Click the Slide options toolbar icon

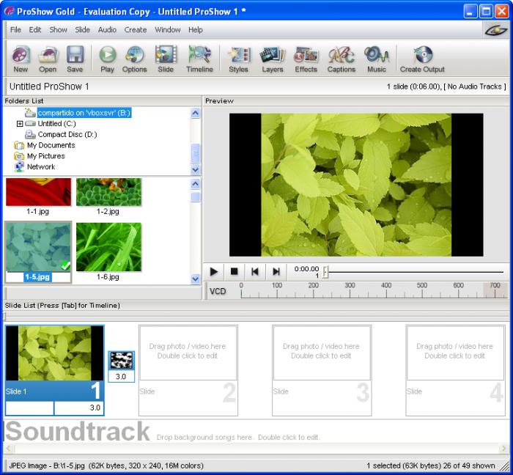[166, 57]
